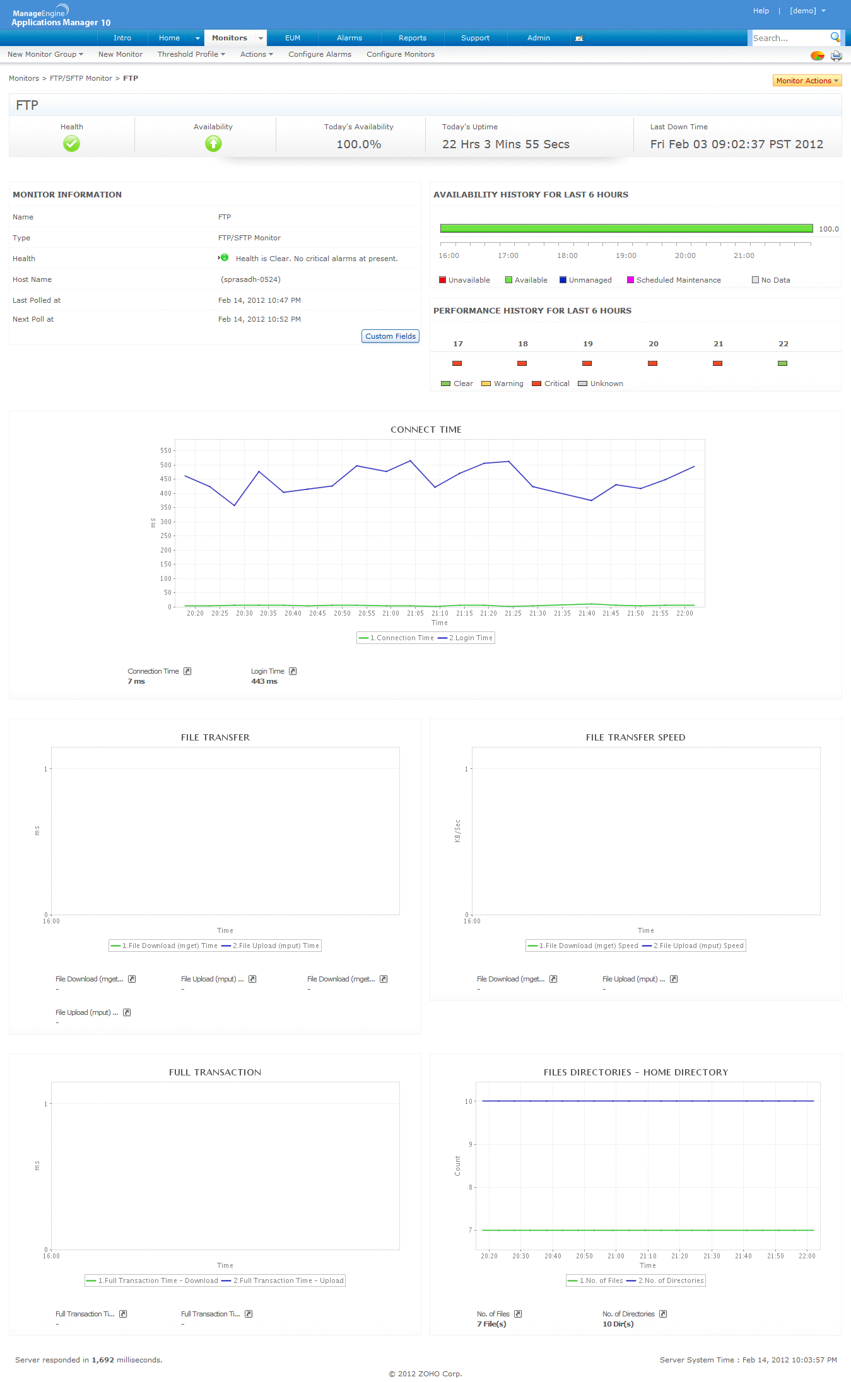Open the [demo] user dropdown
Image resolution: width=851 pixels, height=1382 pixels.
tap(807, 11)
